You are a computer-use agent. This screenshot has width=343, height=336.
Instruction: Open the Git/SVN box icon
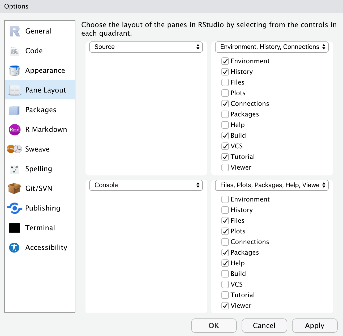coord(15,188)
